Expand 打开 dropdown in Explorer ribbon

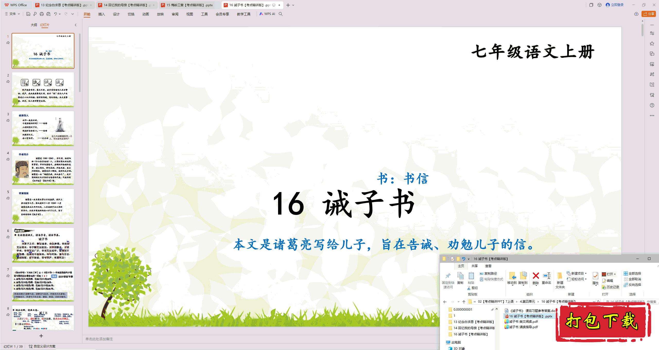pyautogui.click(x=615, y=274)
